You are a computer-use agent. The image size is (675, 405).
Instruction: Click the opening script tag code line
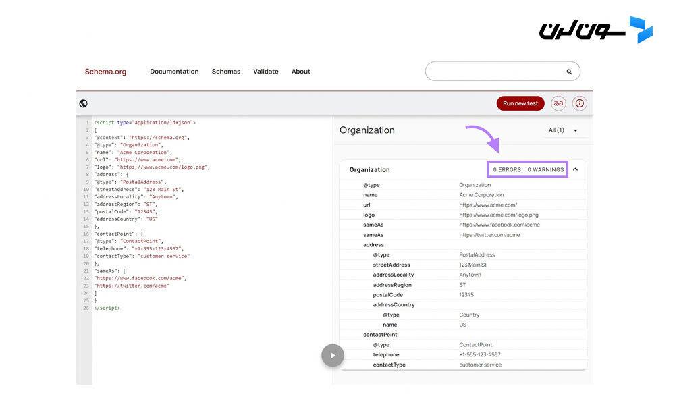(145, 123)
